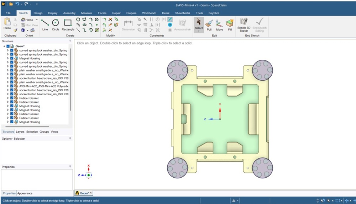Click the Paste clipboard icon

pyautogui.click(x=7, y=22)
